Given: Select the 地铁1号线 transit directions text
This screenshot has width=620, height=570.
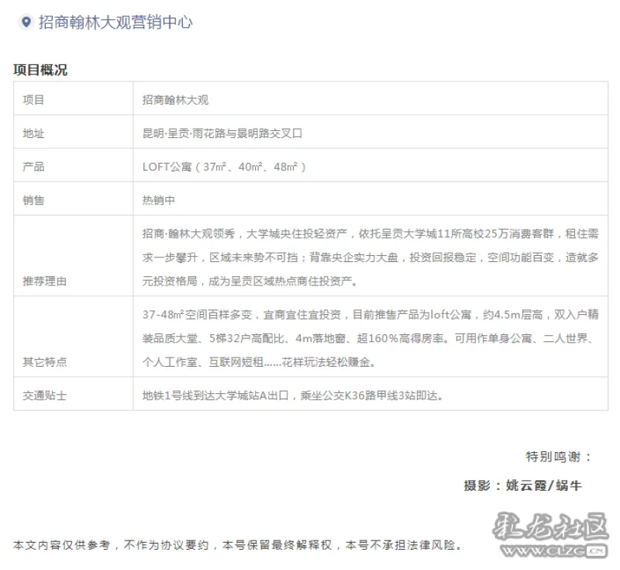Looking at the screenshot, I should point(293,396).
